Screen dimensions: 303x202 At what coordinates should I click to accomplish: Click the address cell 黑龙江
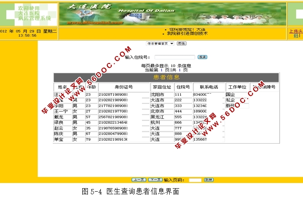tap(157, 117)
